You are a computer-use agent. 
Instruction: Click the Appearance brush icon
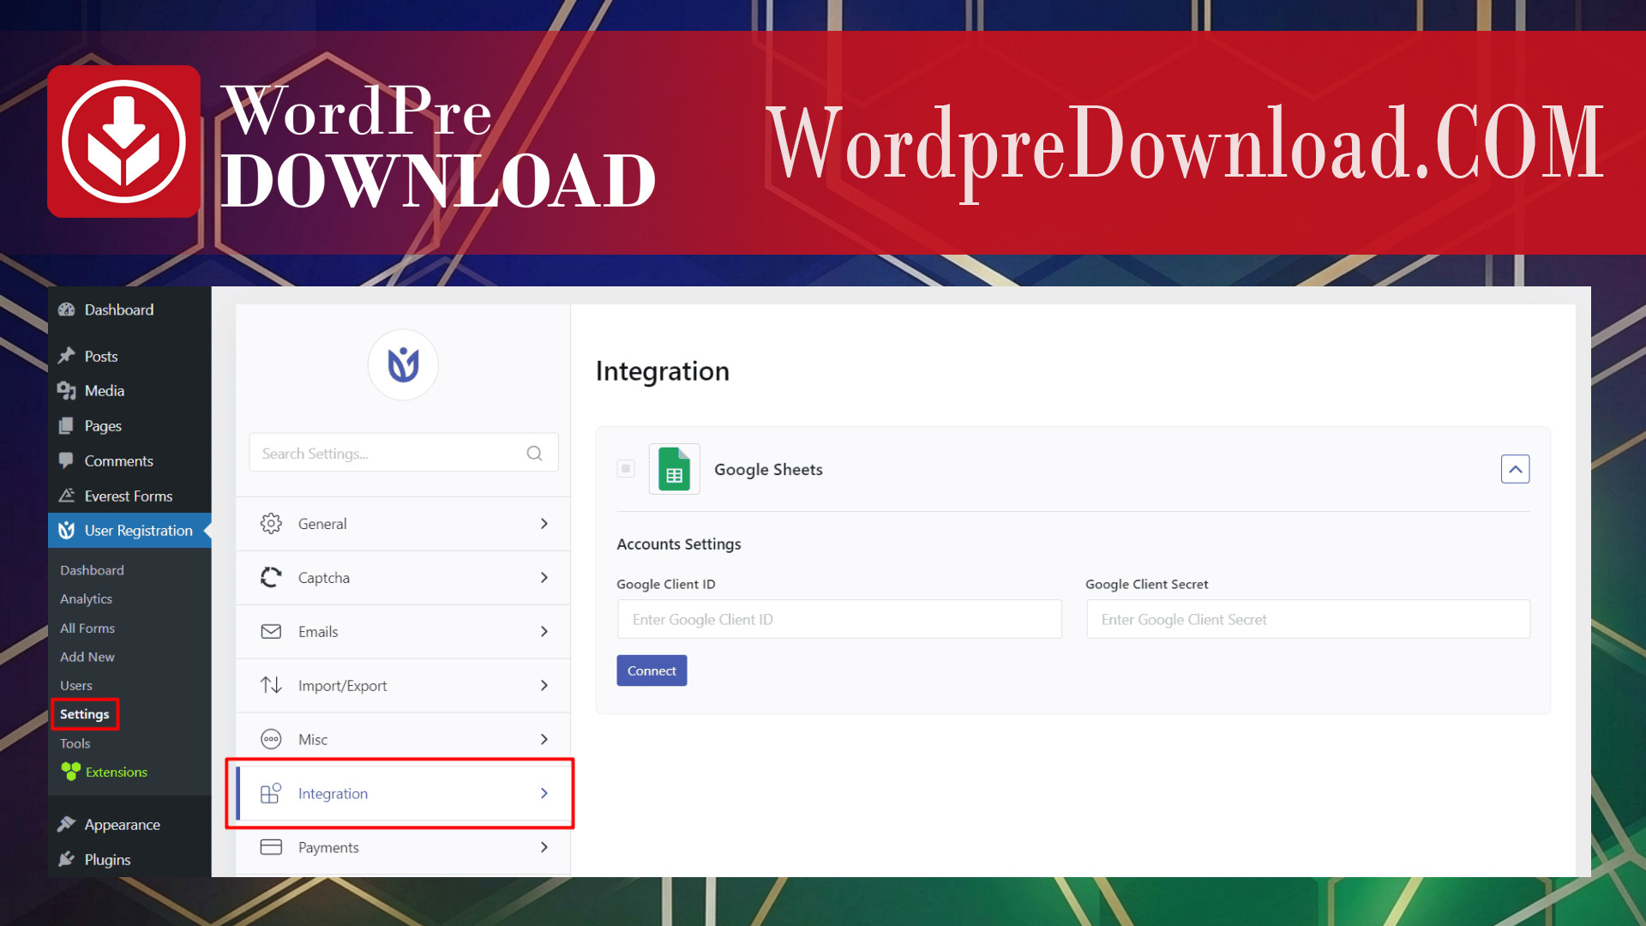pyautogui.click(x=67, y=824)
